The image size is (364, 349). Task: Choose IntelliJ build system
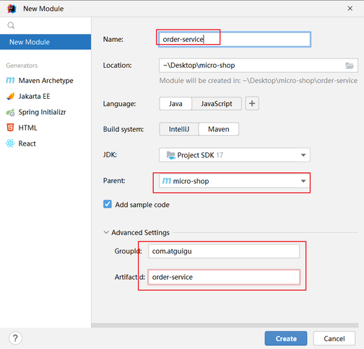point(179,129)
